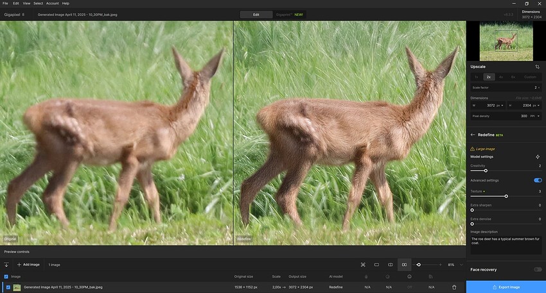
Task: Open the width px unit dropdown
Action: [x=500, y=105]
